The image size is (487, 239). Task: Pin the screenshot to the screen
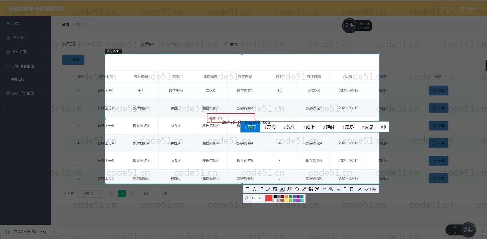pos(324,189)
